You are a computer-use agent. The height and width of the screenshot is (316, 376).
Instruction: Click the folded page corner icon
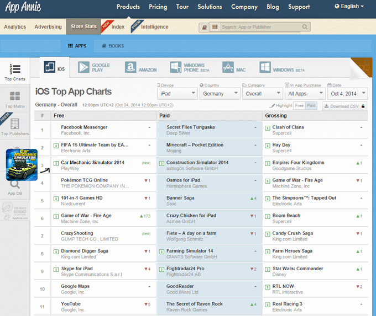[x=362, y=68]
